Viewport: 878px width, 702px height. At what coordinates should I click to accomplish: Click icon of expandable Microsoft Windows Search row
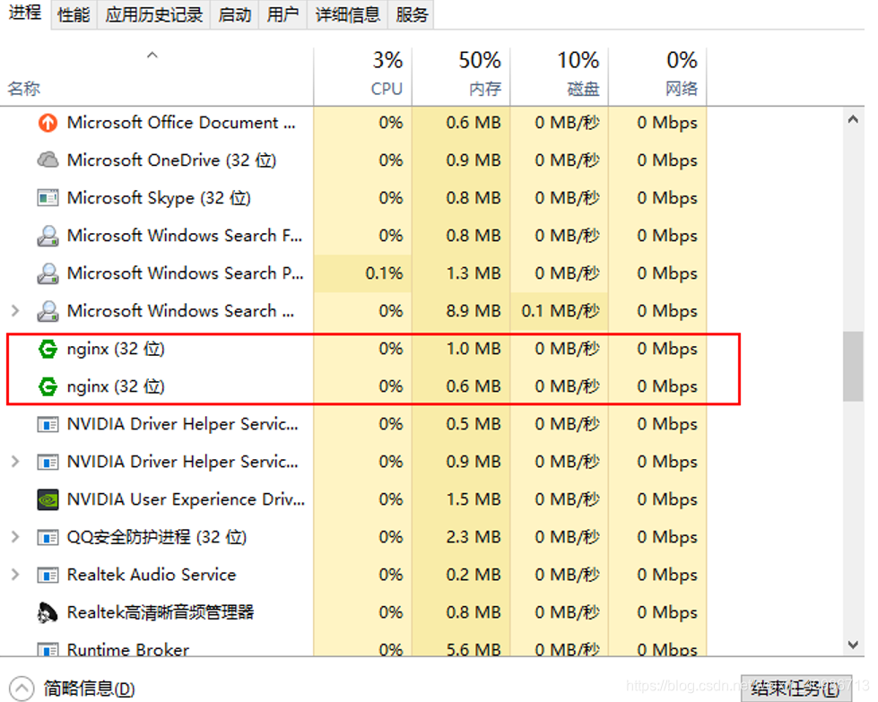(x=48, y=311)
